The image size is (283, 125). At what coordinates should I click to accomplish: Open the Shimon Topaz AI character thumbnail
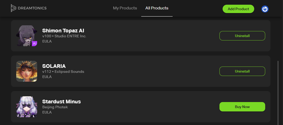[27, 36]
